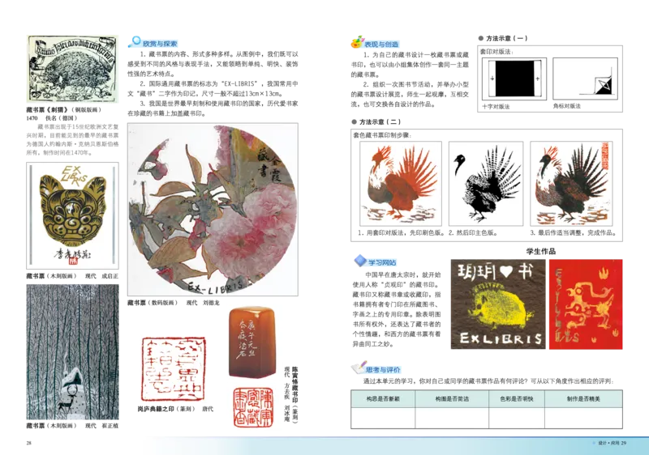Open the golden tiger head EX LIBRIS bookplate
Image resolution: width=649 pixels, height=455 pixels.
click(x=72, y=215)
